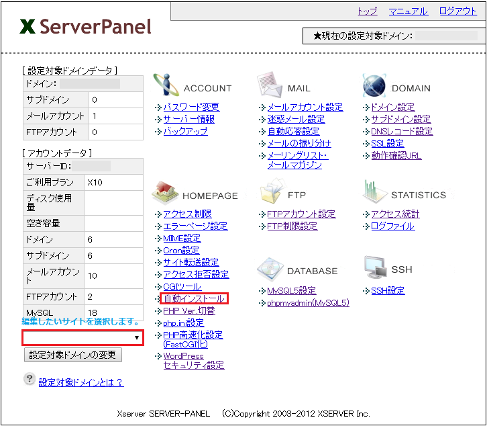Image resolution: width=487 pixels, height=426 pixels.
Task: Open サイト転送設定 link
Action: 191,262
